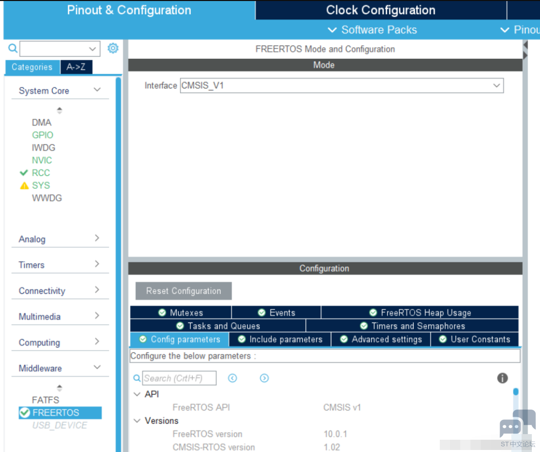Viewport: 540px width, 452px height.
Task: Collapse the panel with the top right arrow
Action: [525, 44]
